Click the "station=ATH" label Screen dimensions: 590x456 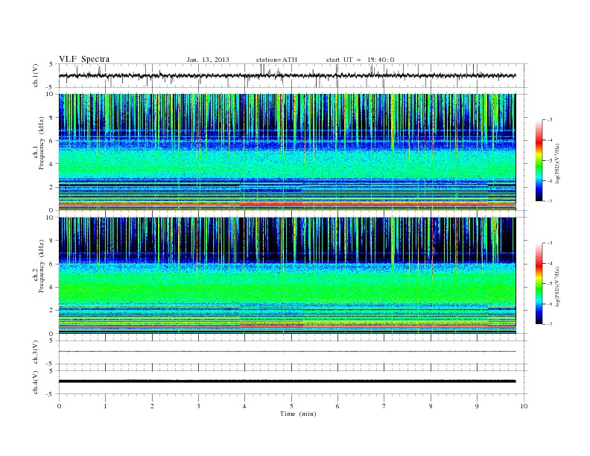(x=276, y=60)
